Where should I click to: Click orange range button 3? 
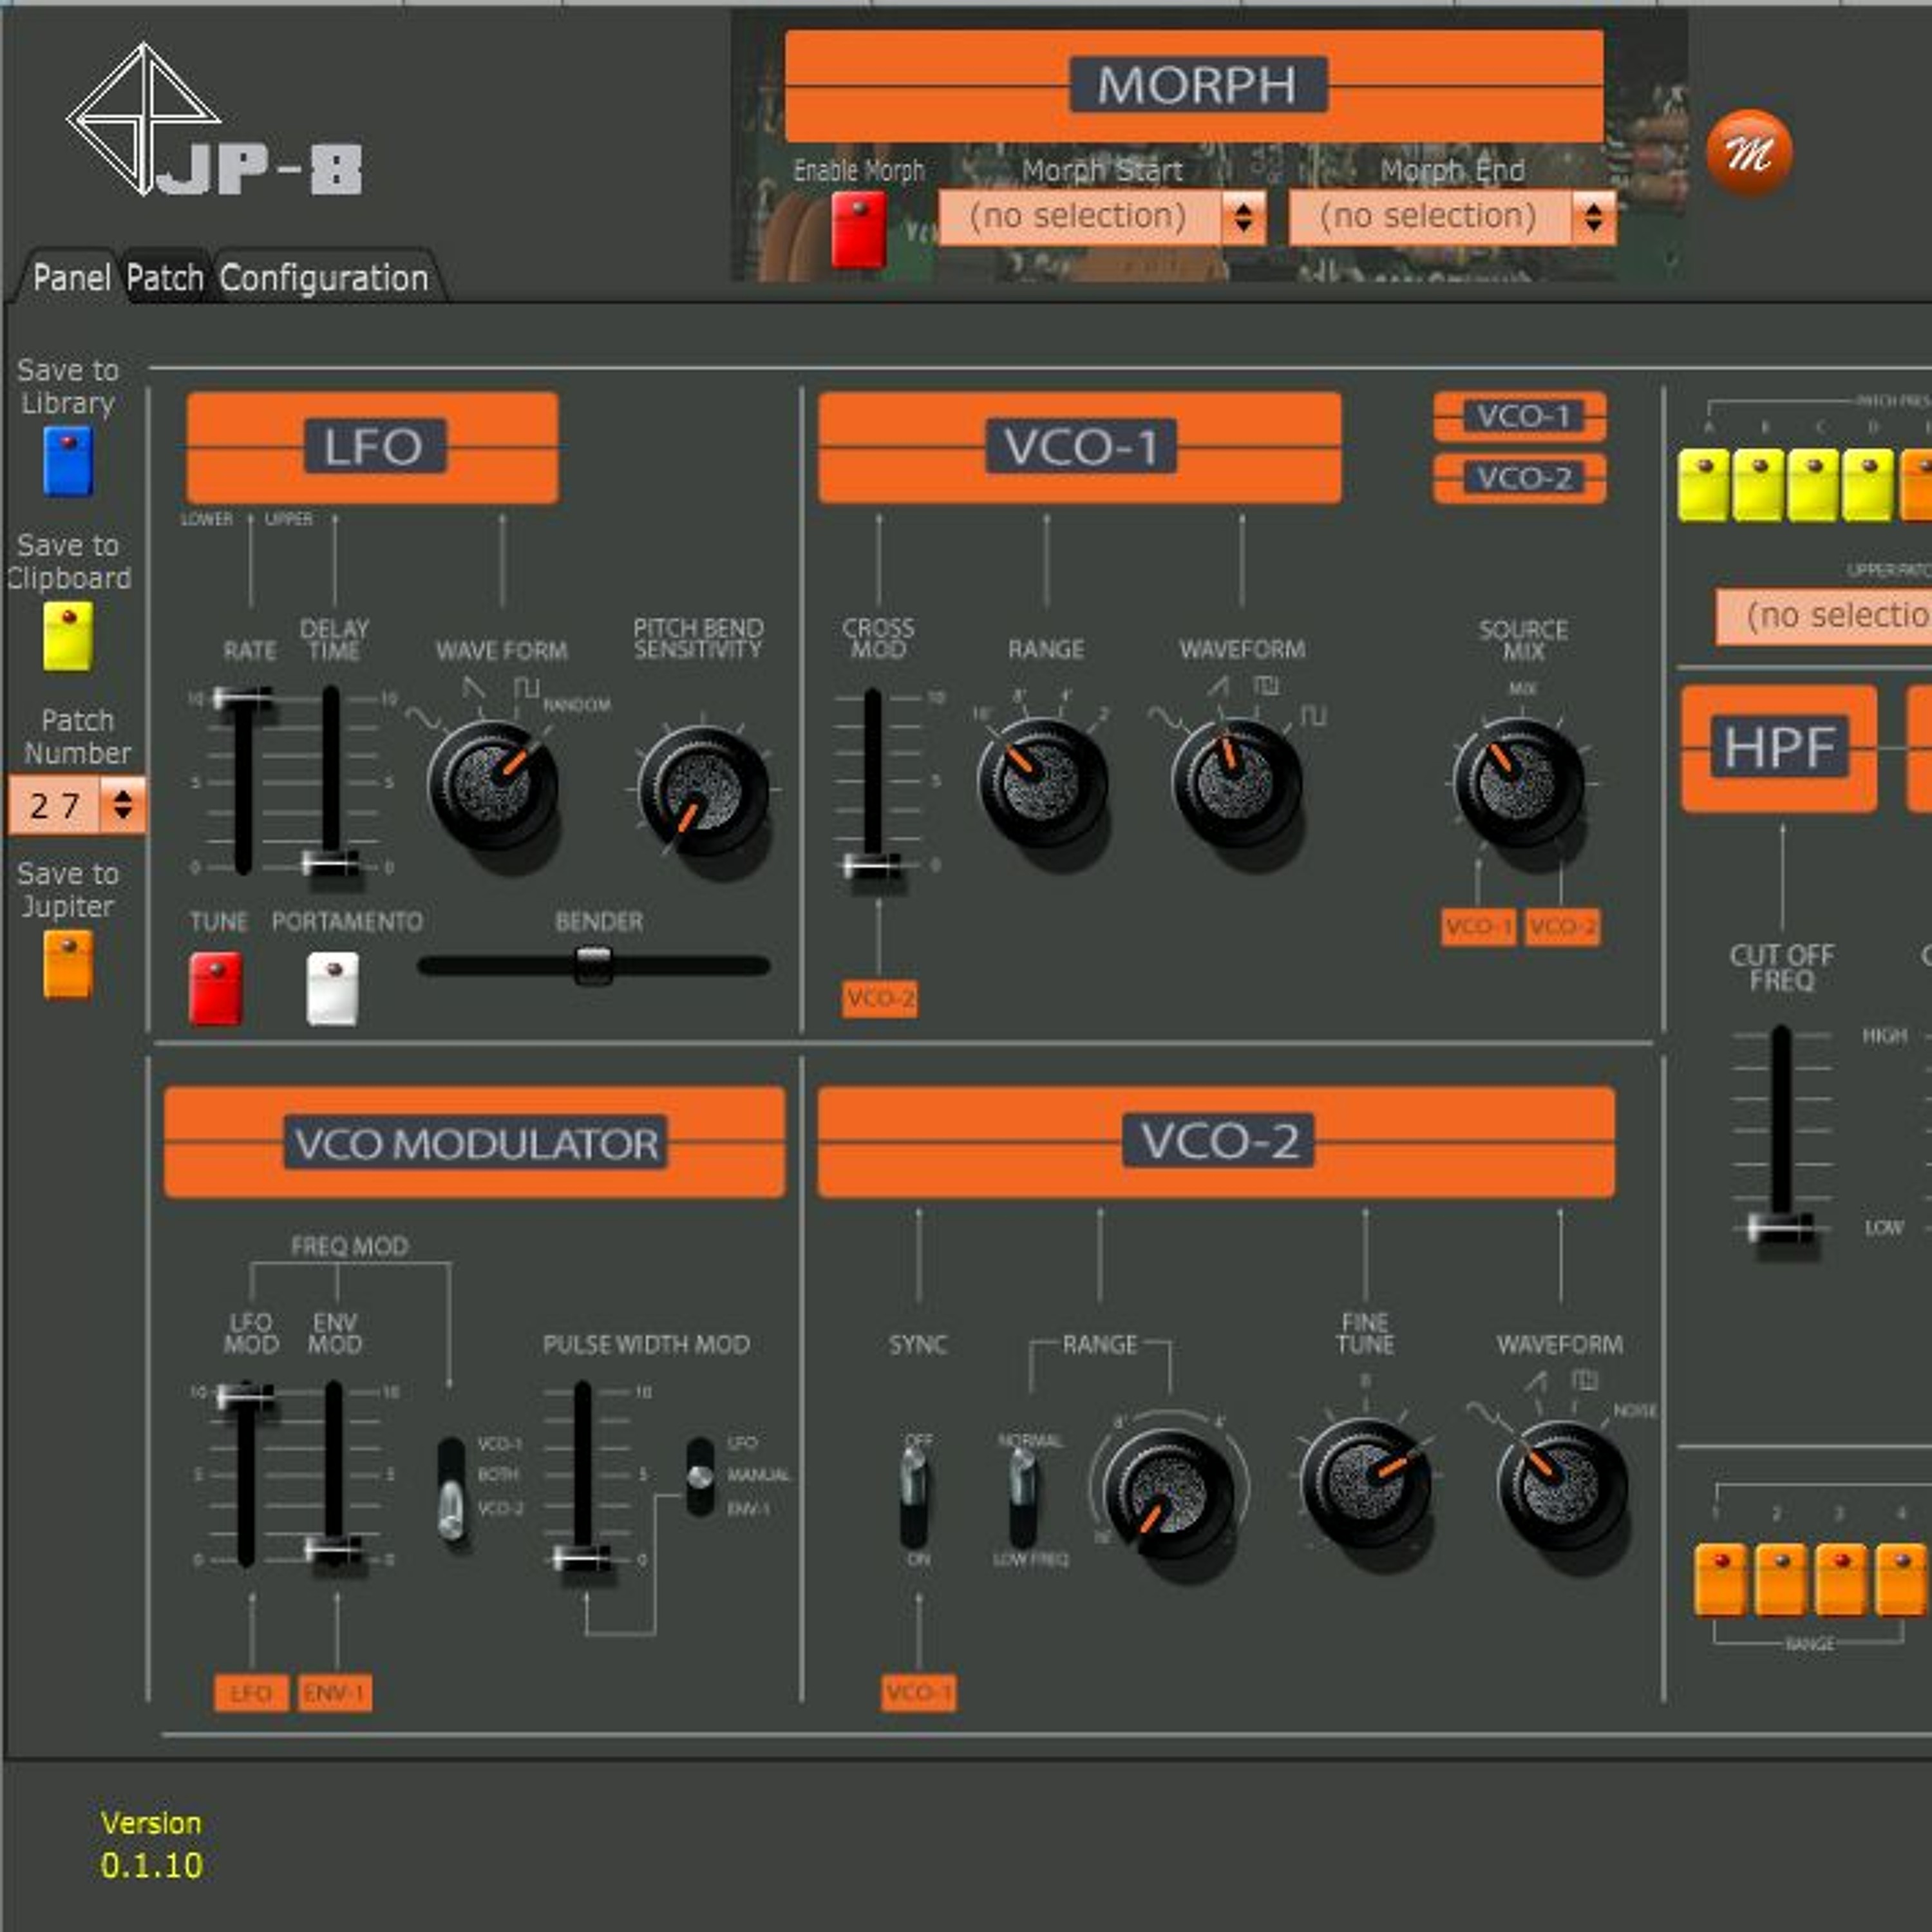pyautogui.click(x=1841, y=1580)
